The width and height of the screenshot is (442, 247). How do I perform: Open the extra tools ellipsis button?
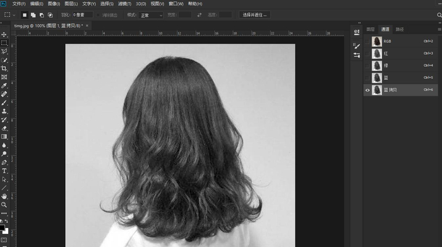click(4, 213)
